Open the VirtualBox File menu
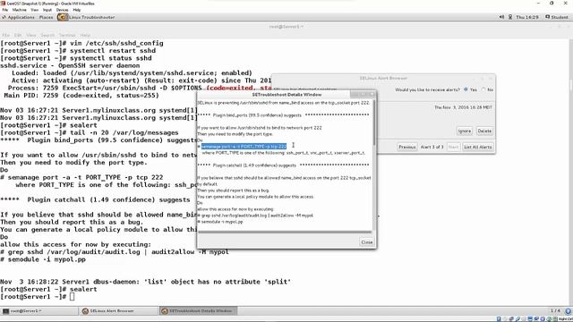This screenshot has width=573, height=322. (x=4, y=10)
